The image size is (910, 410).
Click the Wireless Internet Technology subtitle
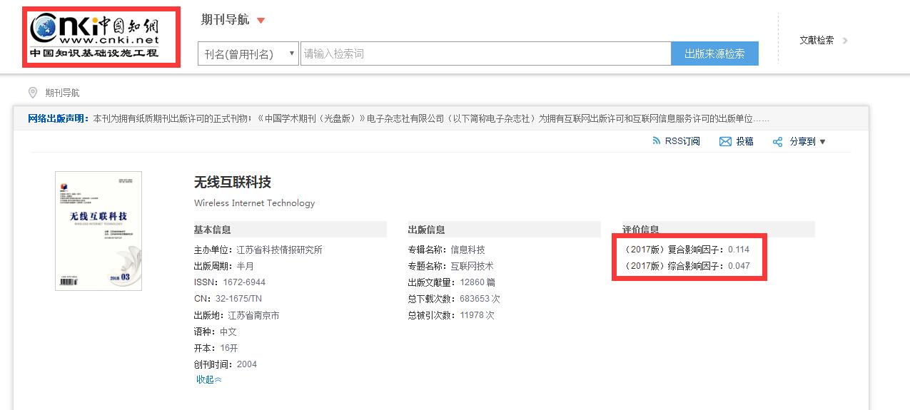tap(254, 203)
